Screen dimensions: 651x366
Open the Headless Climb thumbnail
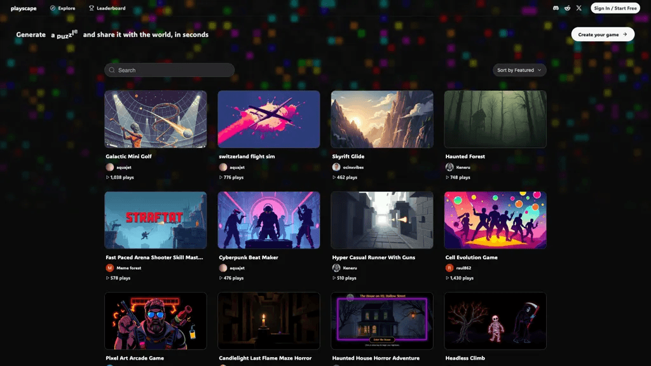point(495,321)
